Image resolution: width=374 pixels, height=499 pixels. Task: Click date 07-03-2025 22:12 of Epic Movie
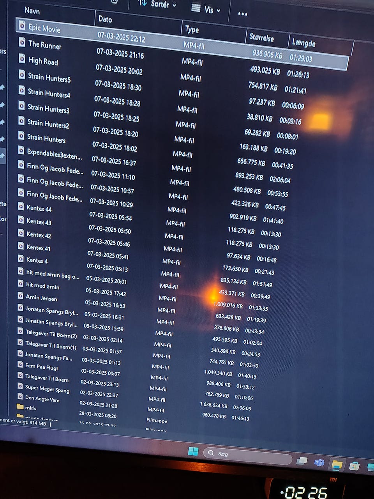pyautogui.click(x=121, y=37)
